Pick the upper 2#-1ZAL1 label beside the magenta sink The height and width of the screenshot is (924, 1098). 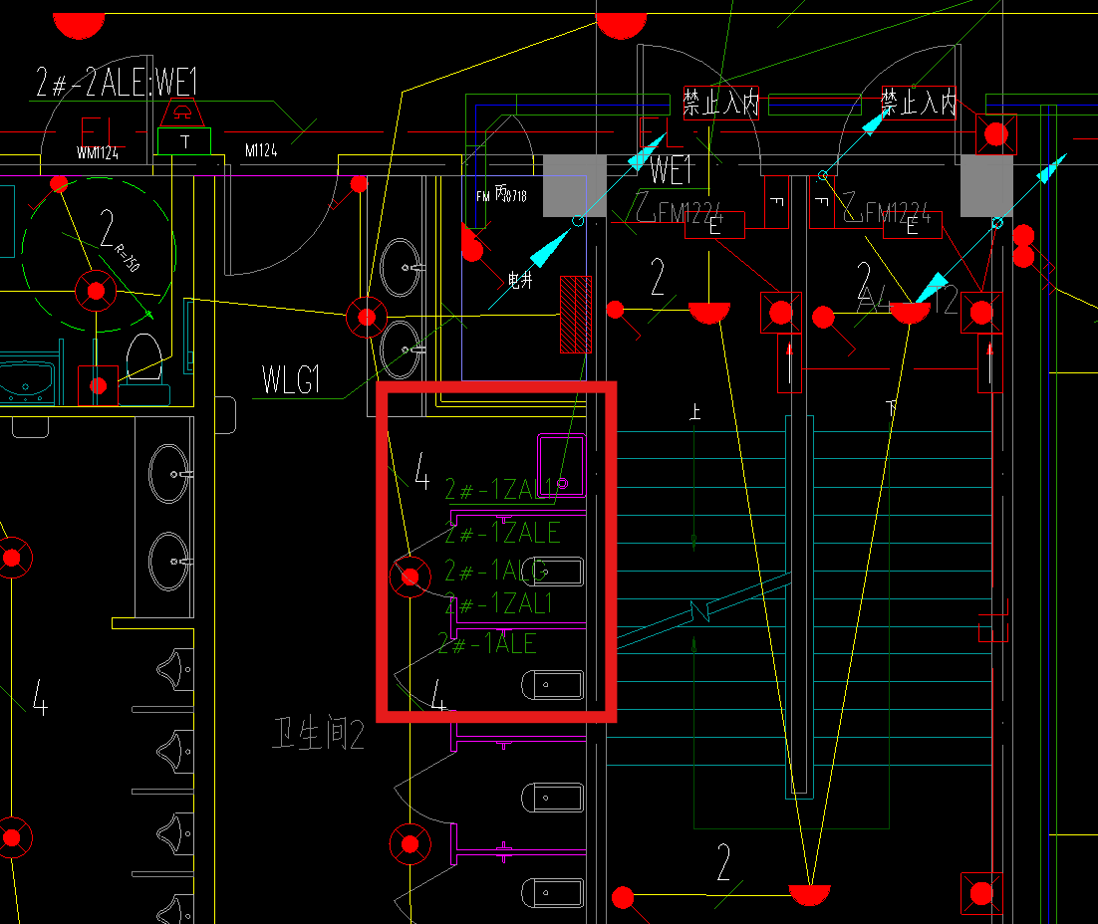499,489
